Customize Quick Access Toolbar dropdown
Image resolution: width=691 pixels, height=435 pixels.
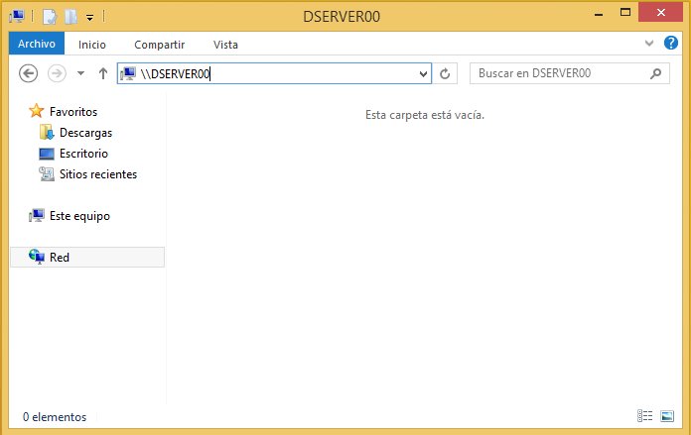click(90, 18)
